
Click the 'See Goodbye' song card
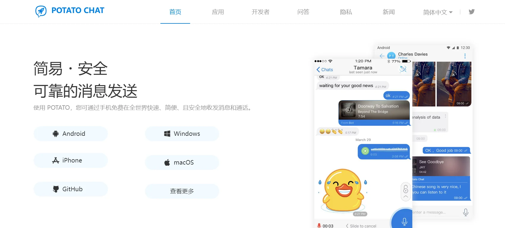coord(441,166)
